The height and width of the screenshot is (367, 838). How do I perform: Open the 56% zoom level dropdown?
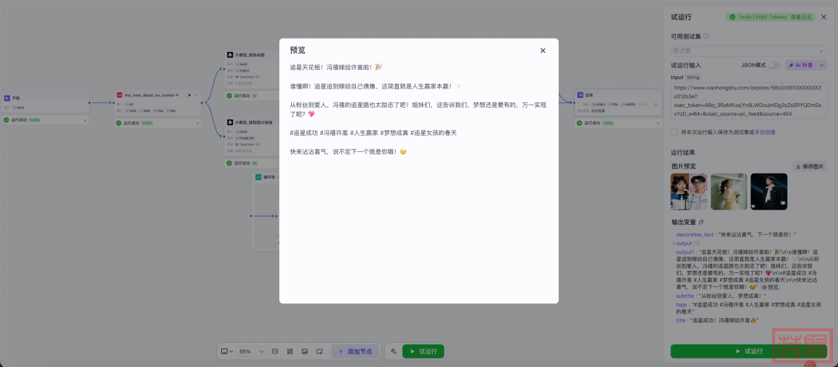pyautogui.click(x=251, y=351)
